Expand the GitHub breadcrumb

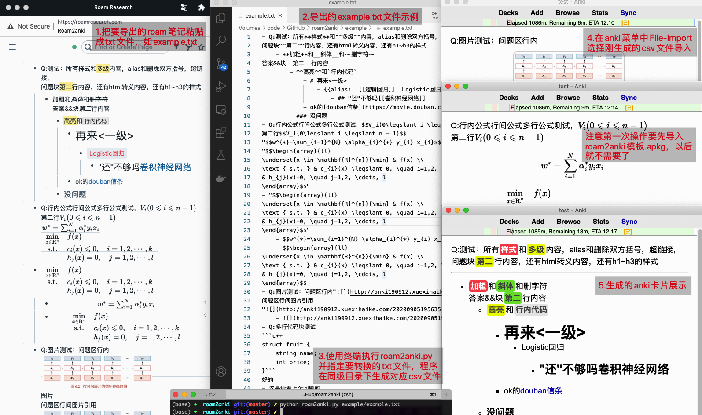pyautogui.click(x=296, y=28)
